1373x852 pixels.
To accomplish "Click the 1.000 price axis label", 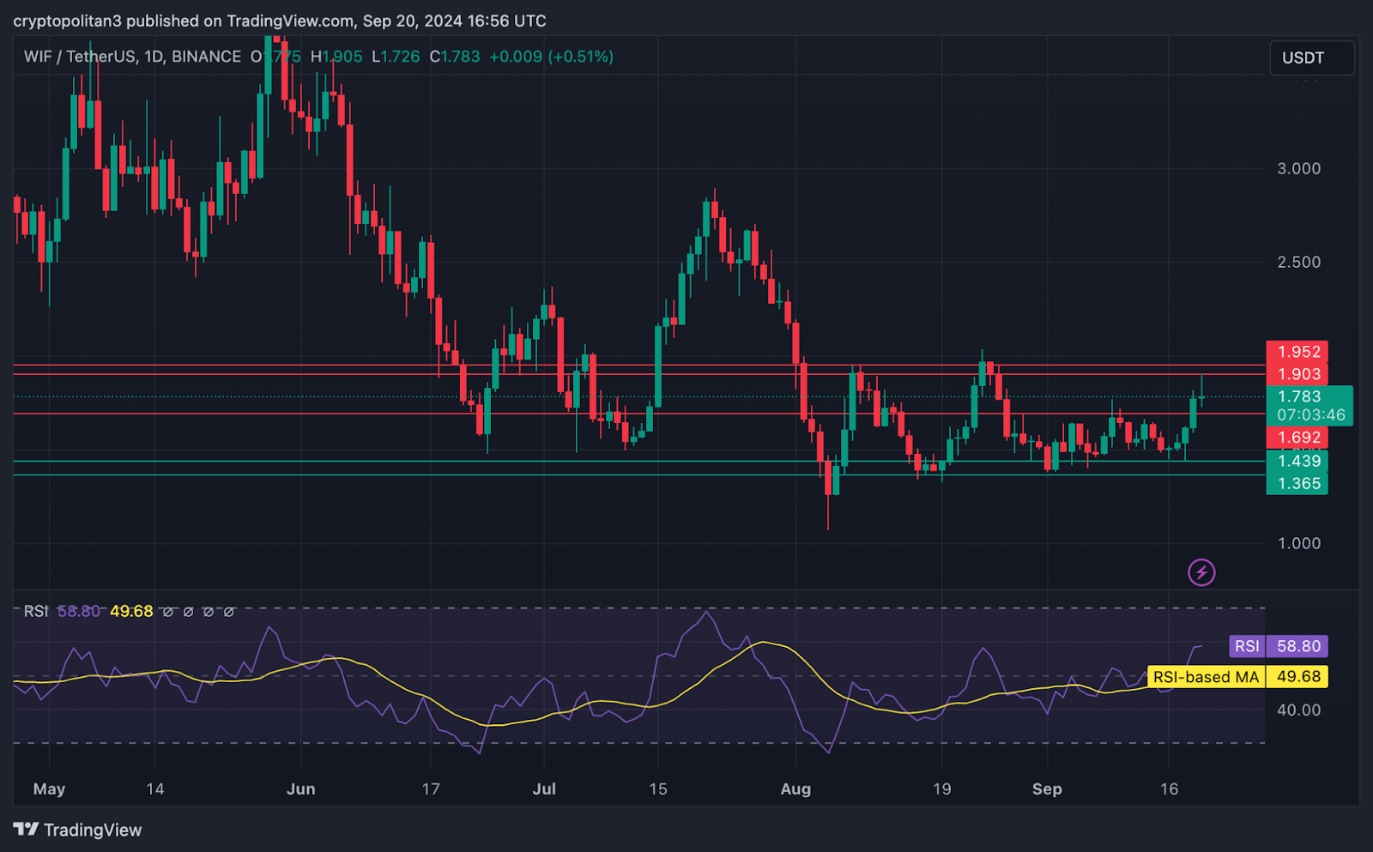I will [x=1299, y=543].
